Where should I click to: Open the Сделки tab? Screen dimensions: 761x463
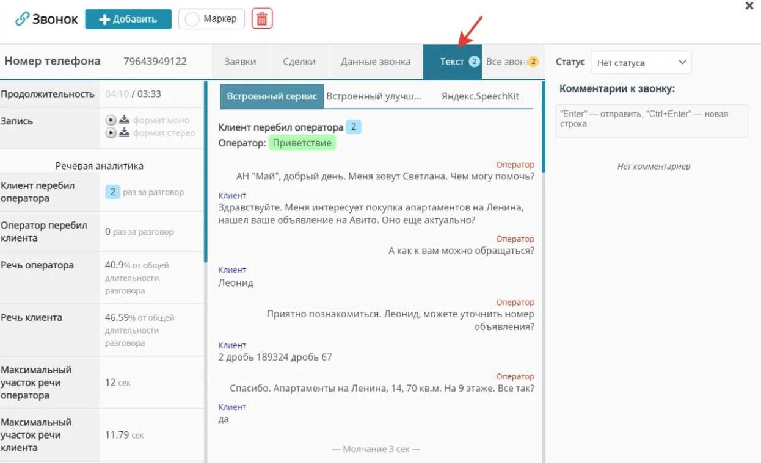299,62
